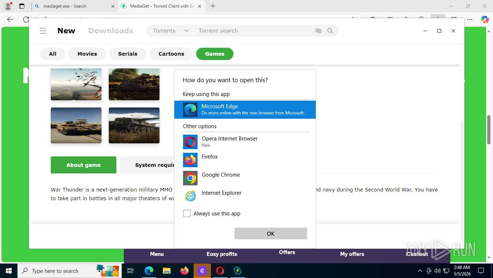Open the bottom-left desert tank thumbnail
The height and width of the screenshot is (278, 493).
click(76, 125)
